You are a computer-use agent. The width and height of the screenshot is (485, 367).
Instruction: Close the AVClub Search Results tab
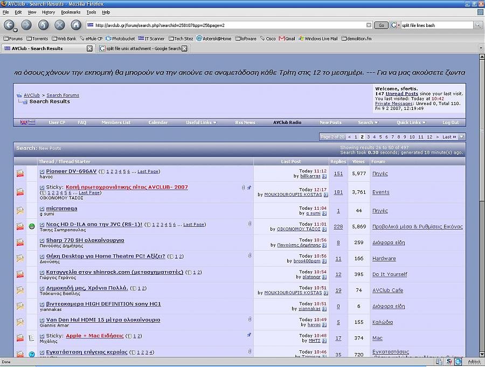coord(89,49)
